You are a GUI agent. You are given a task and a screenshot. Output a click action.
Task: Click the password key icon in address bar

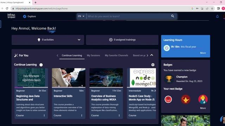[x=197, y=8]
